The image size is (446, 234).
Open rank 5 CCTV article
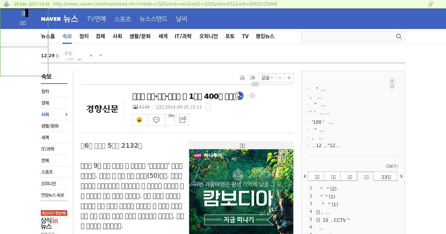333,220
